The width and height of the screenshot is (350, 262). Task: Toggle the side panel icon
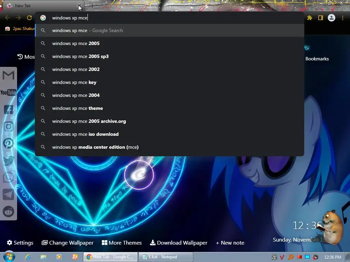[x=321, y=18]
